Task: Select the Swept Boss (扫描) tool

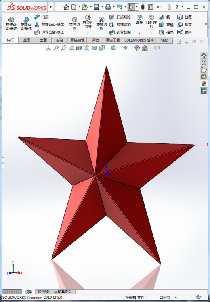Action: point(41,17)
